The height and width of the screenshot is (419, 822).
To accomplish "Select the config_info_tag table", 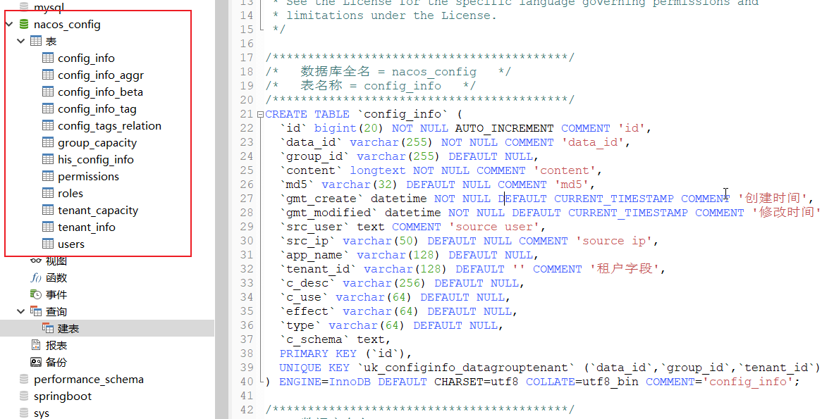I will (97, 109).
